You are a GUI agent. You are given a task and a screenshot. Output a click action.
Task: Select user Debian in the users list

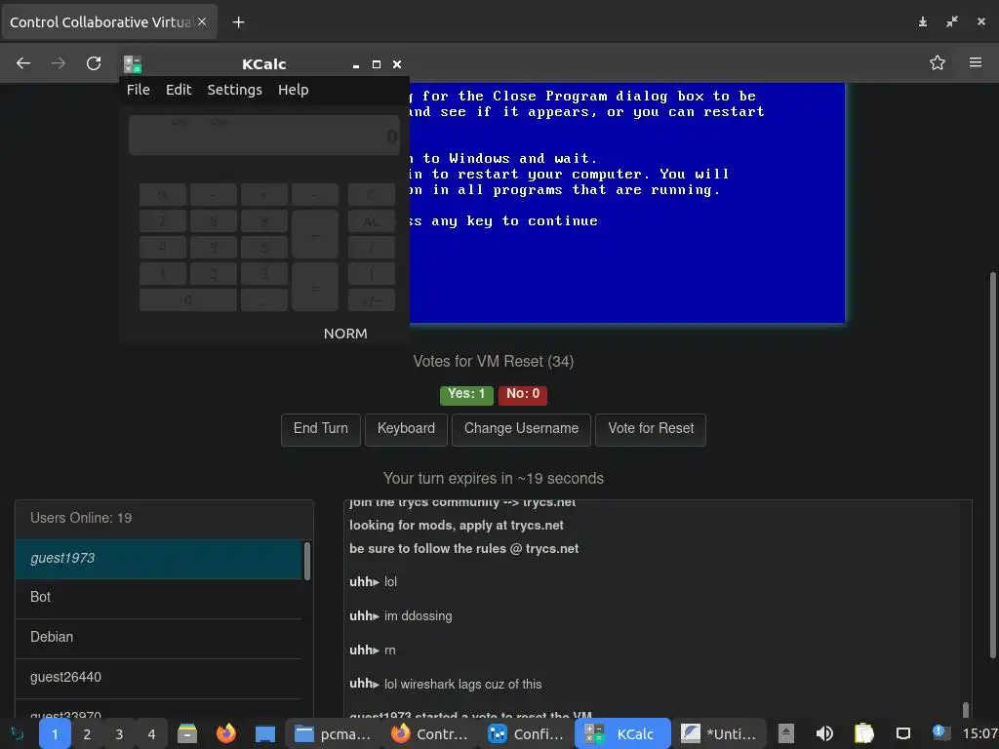158,638
